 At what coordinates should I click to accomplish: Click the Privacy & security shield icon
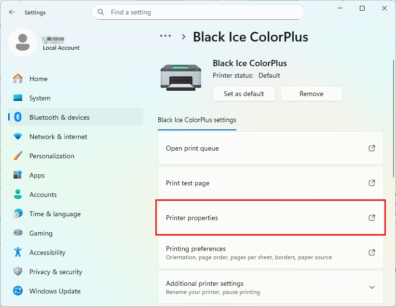coord(18,272)
